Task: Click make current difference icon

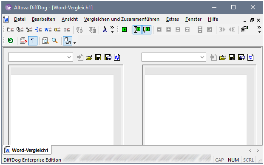Action: [210, 30]
